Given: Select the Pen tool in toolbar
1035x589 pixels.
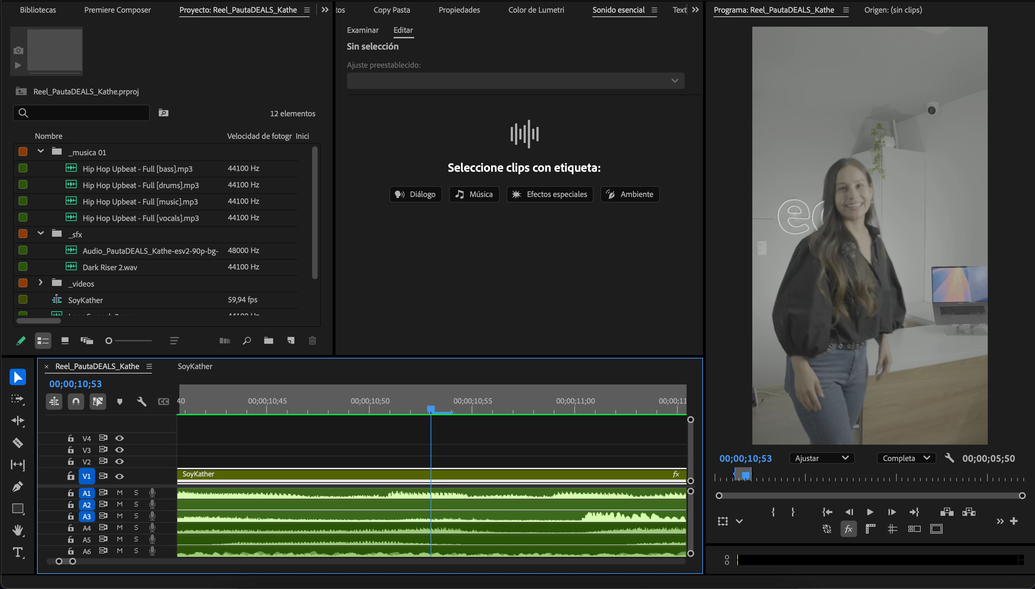Looking at the screenshot, I should click(x=18, y=486).
